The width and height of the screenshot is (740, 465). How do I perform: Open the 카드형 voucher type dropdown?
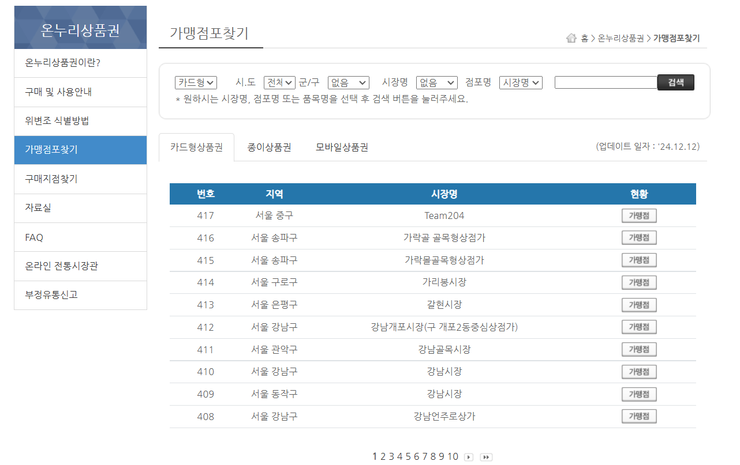[x=197, y=82]
